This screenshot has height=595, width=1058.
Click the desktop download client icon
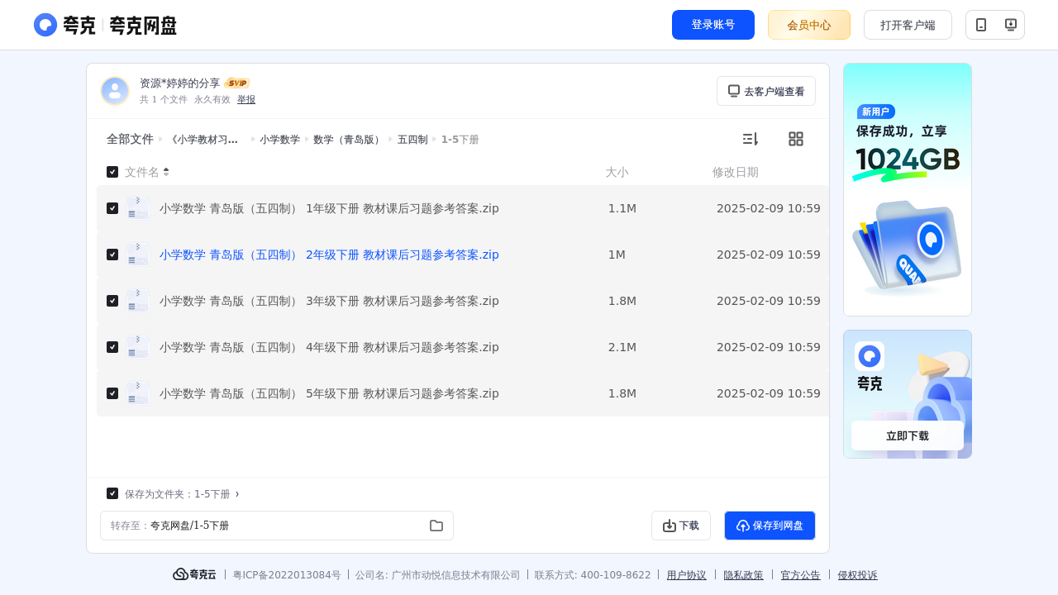1010,25
